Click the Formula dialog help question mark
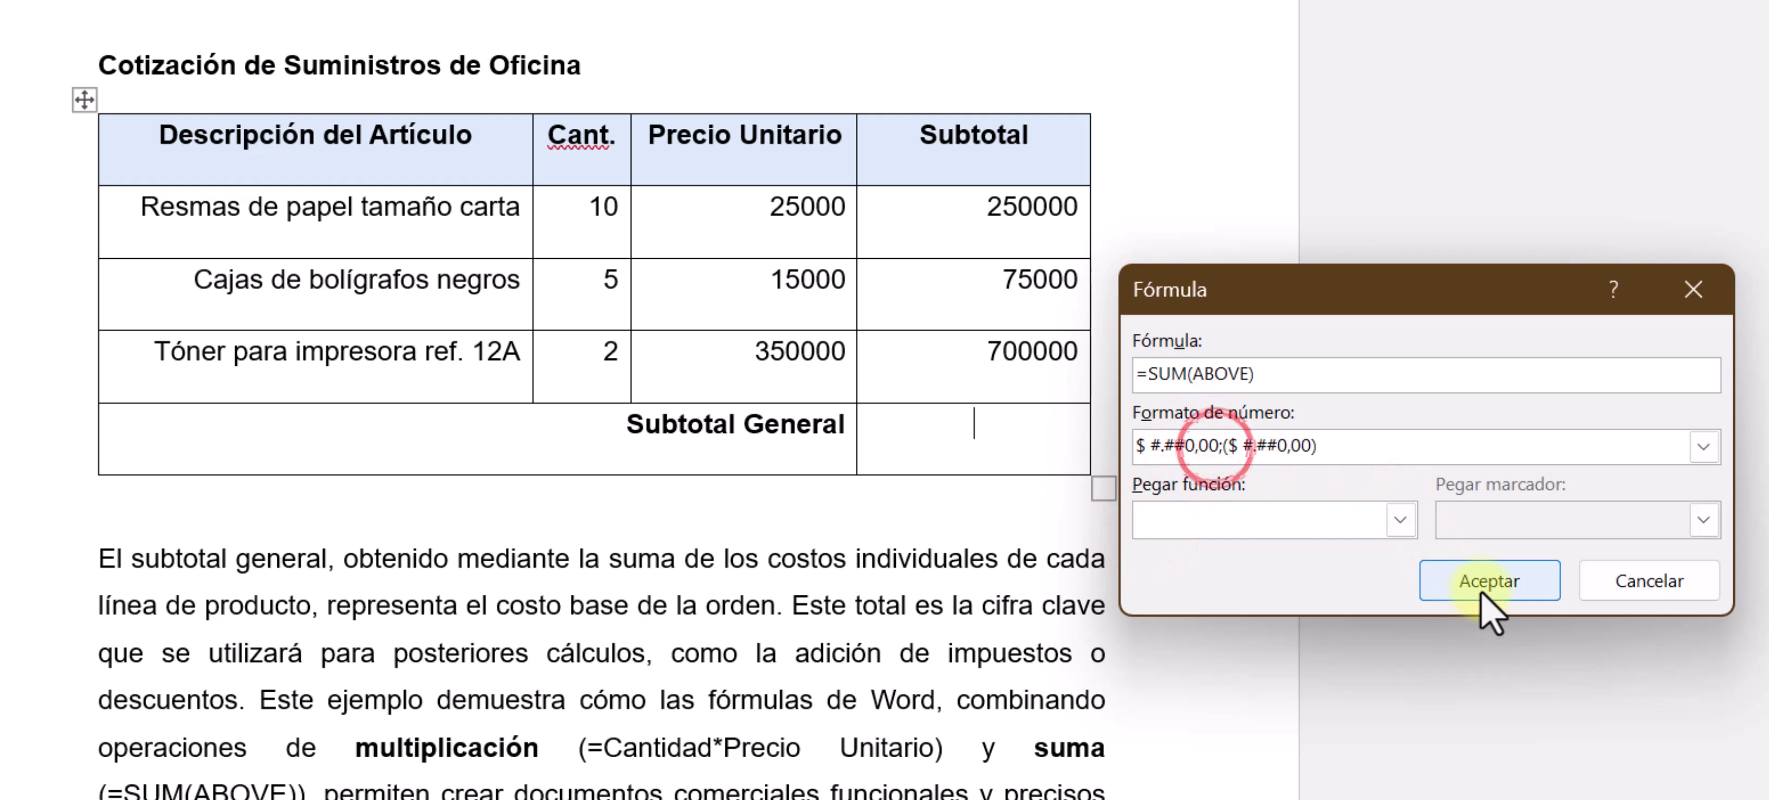 [x=1613, y=290]
